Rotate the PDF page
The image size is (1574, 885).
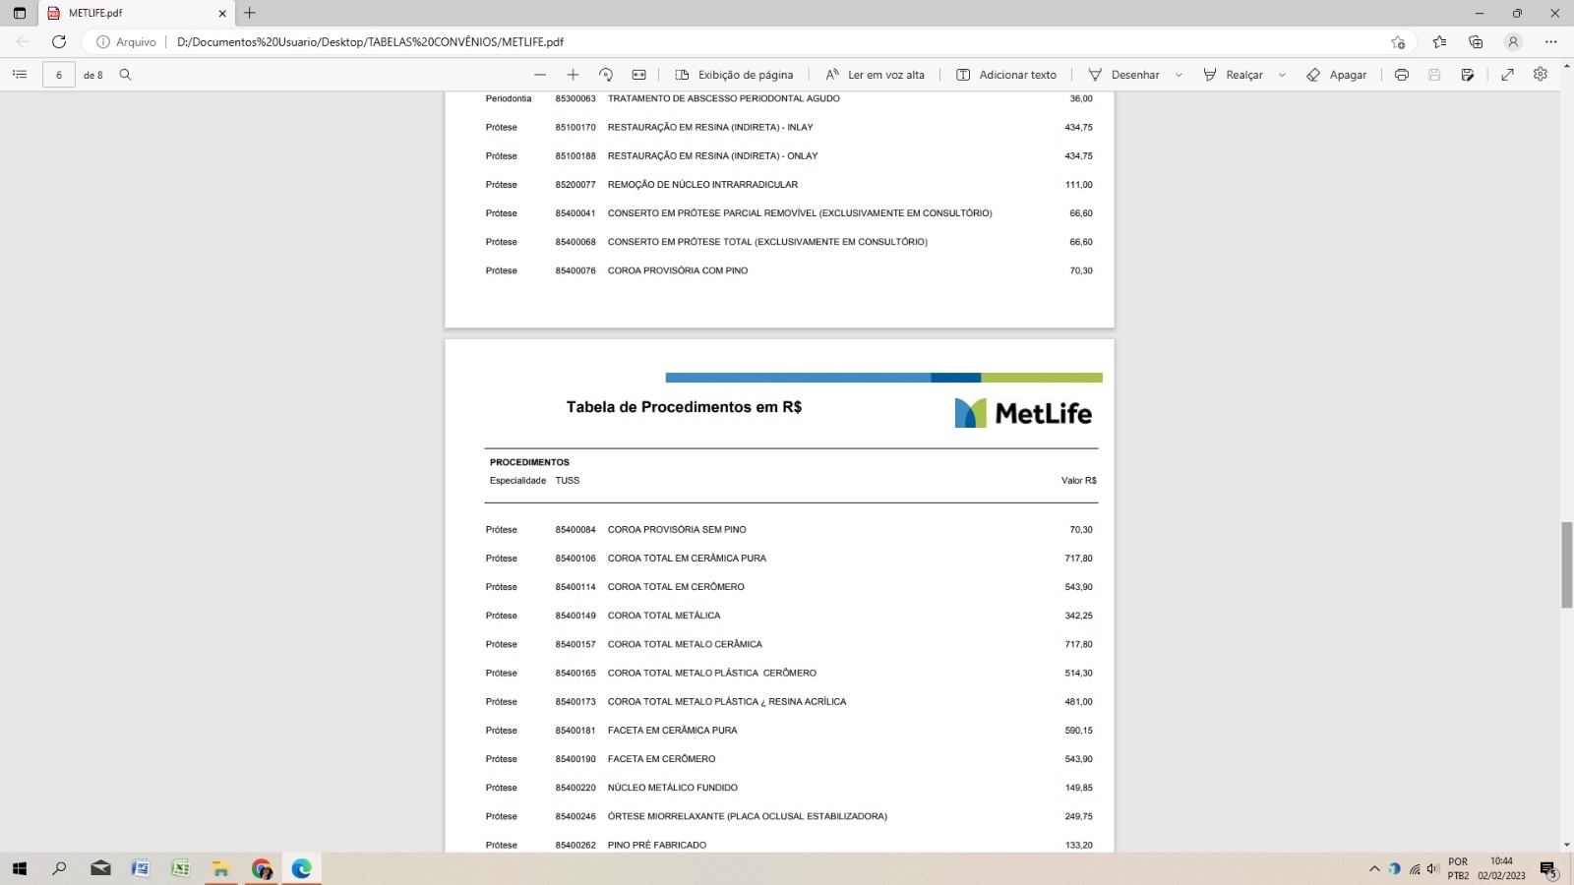tap(606, 75)
